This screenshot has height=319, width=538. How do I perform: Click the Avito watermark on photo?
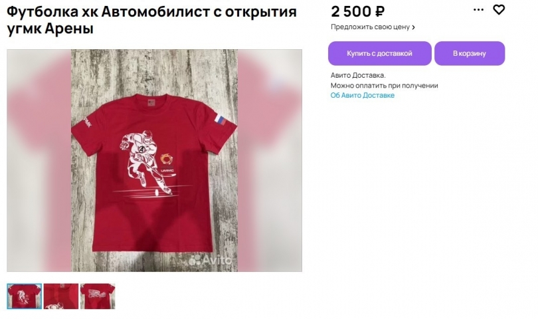coord(210,260)
